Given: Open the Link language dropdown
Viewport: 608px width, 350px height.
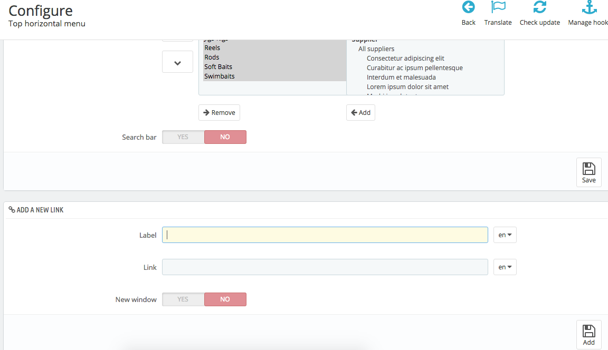Looking at the screenshot, I should pos(505,267).
